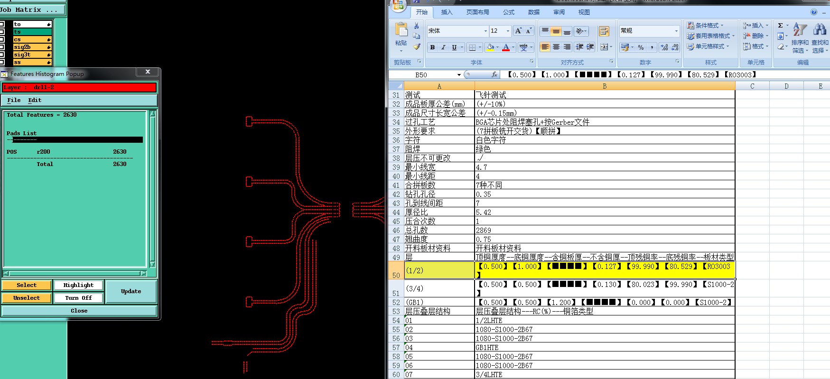This screenshot has width=830, height=379.
Task: Click the Highlight button
Action: tap(78, 285)
